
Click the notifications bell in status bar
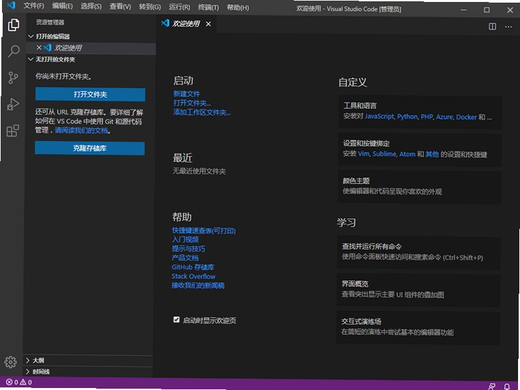tap(507, 386)
